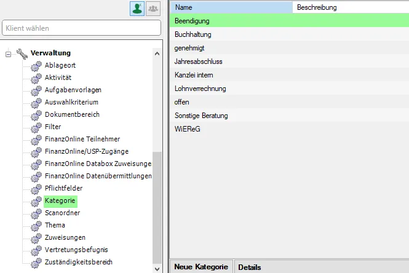The width and height of the screenshot is (409, 273).
Task: Open Zuständigkeitsbereich in the tree
Action: pos(79,262)
